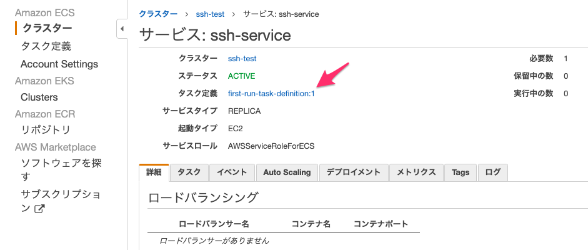Open the デプロイメント tab
The width and height of the screenshot is (588, 250).
(x=354, y=172)
